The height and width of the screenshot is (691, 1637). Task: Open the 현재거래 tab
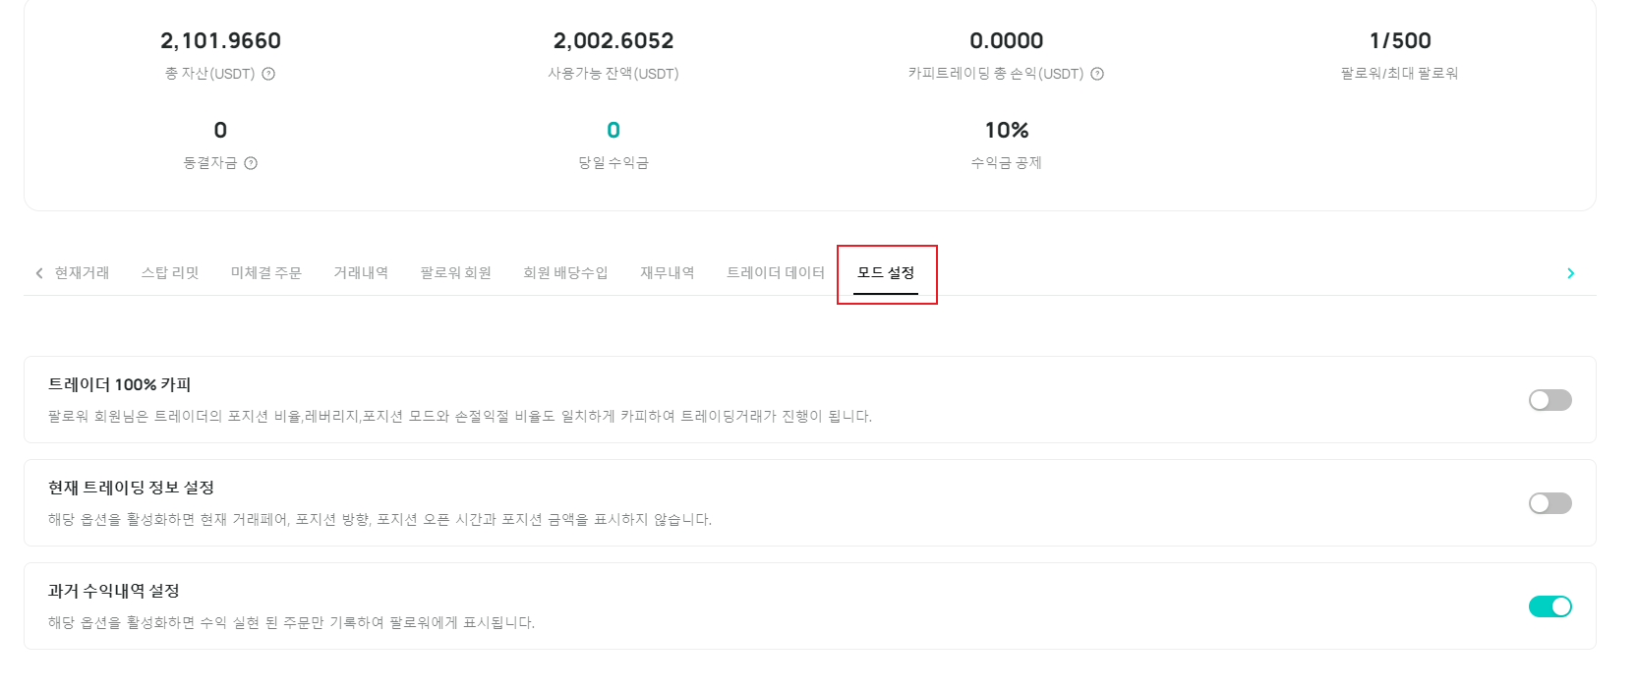click(x=82, y=272)
